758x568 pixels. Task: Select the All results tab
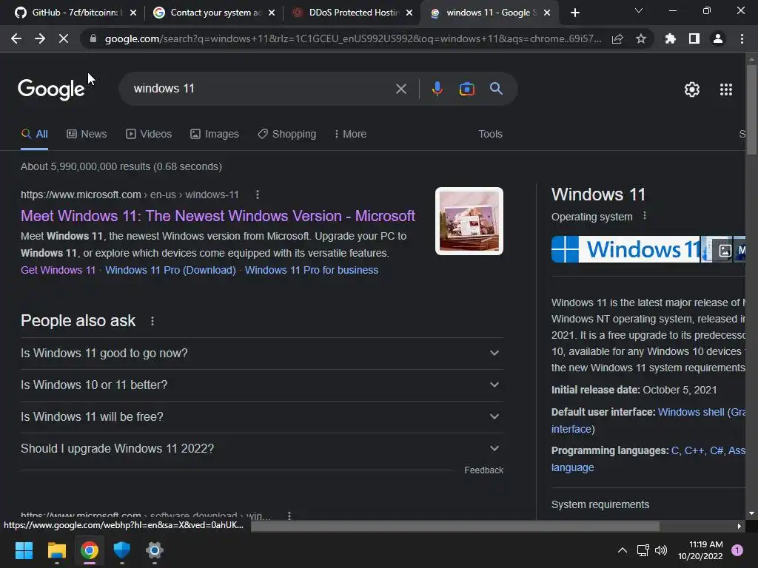click(x=34, y=134)
